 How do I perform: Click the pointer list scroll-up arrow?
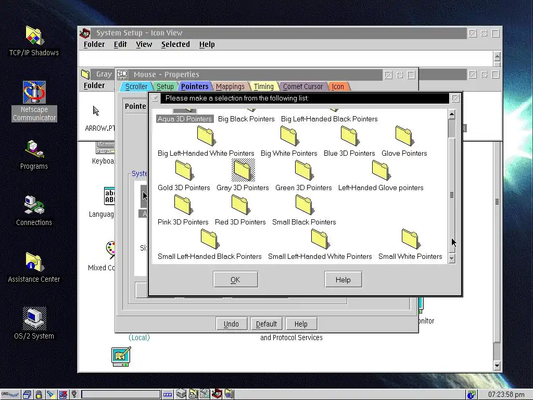click(452, 114)
